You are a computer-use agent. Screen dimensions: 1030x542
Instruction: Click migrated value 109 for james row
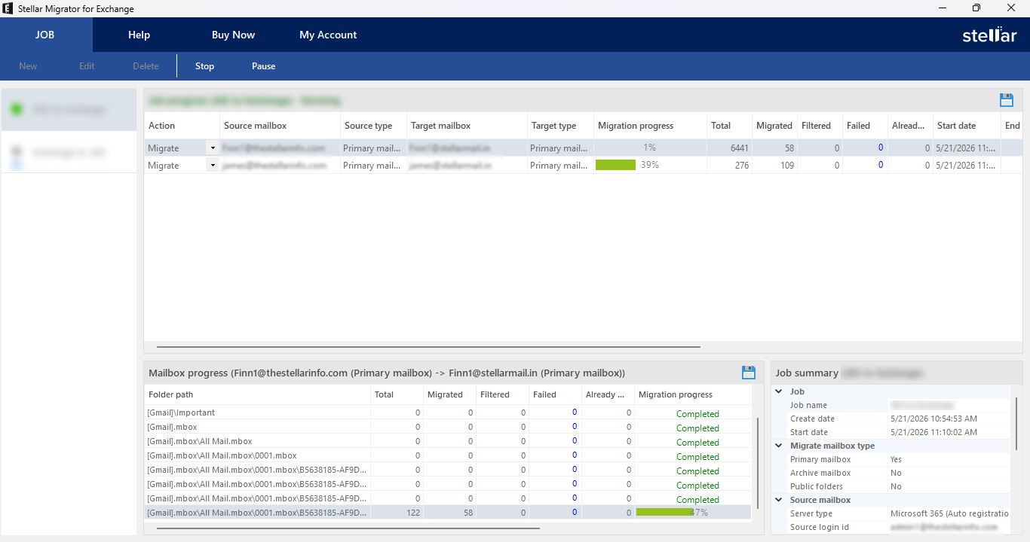pyautogui.click(x=786, y=166)
